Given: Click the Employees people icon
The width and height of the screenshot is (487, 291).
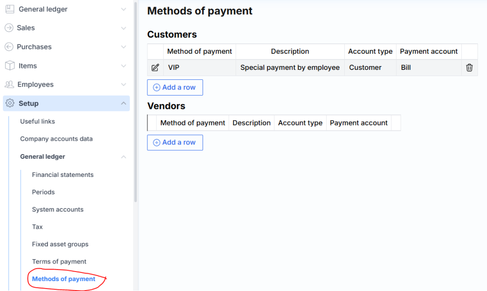Looking at the screenshot, I should coord(9,84).
